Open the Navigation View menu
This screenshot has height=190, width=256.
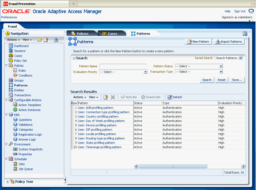[27, 40]
